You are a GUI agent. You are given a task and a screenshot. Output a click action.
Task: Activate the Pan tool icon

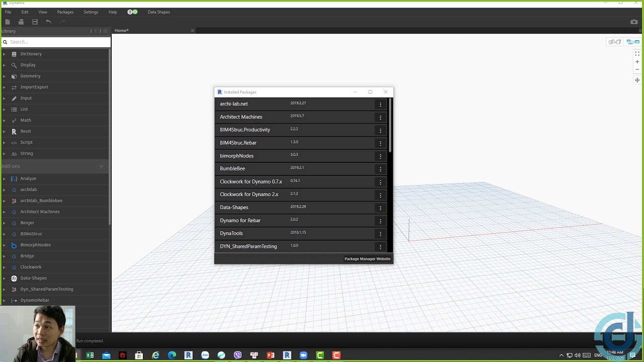pos(637,80)
